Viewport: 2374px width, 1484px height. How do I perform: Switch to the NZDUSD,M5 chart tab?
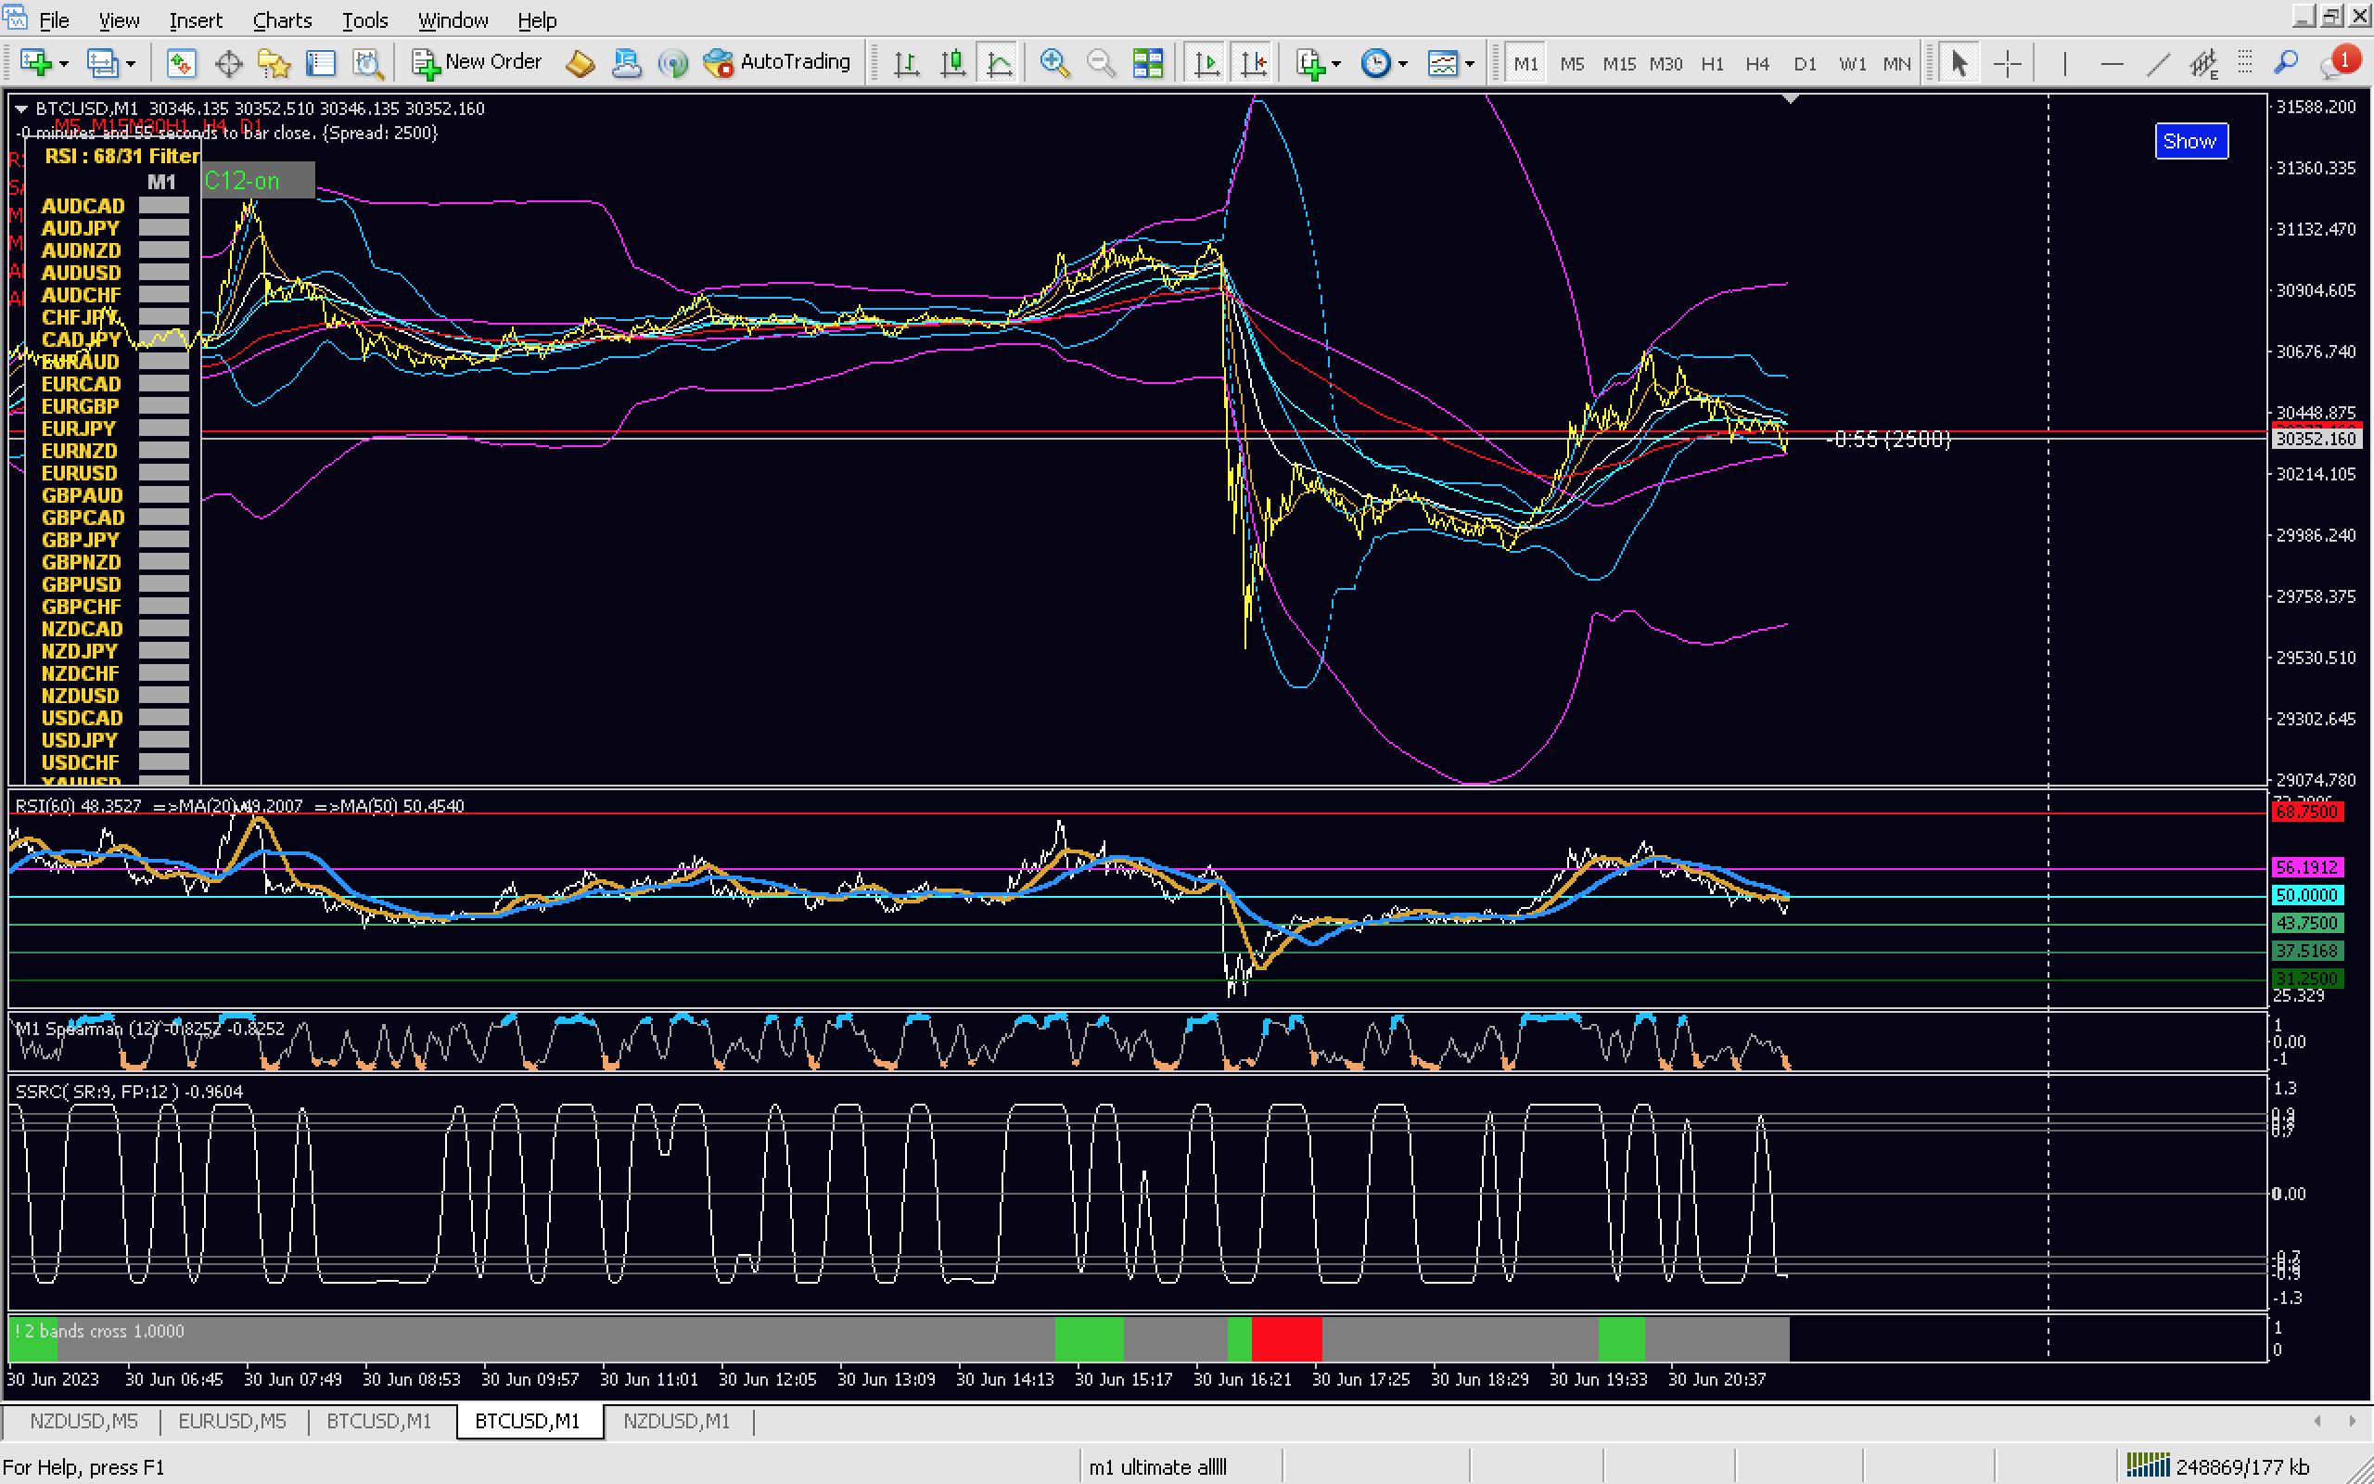(x=83, y=1420)
